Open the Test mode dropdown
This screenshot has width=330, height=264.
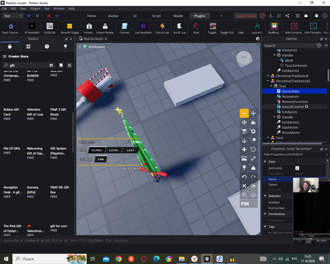[x=13, y=16]
